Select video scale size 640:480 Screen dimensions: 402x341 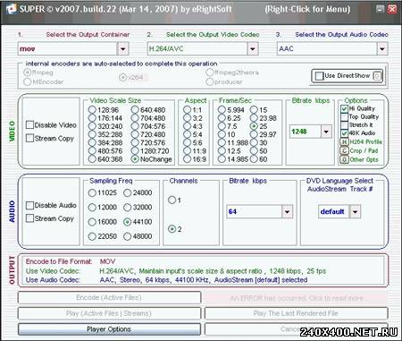point(135,110)
